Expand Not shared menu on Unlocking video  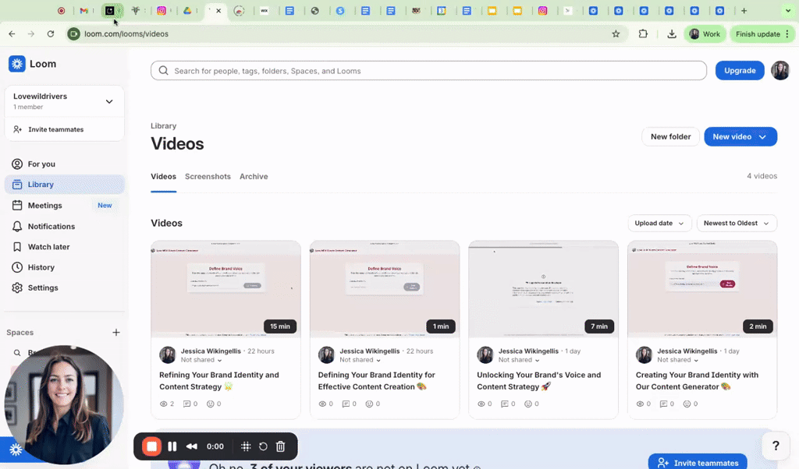tap(519, 360)
